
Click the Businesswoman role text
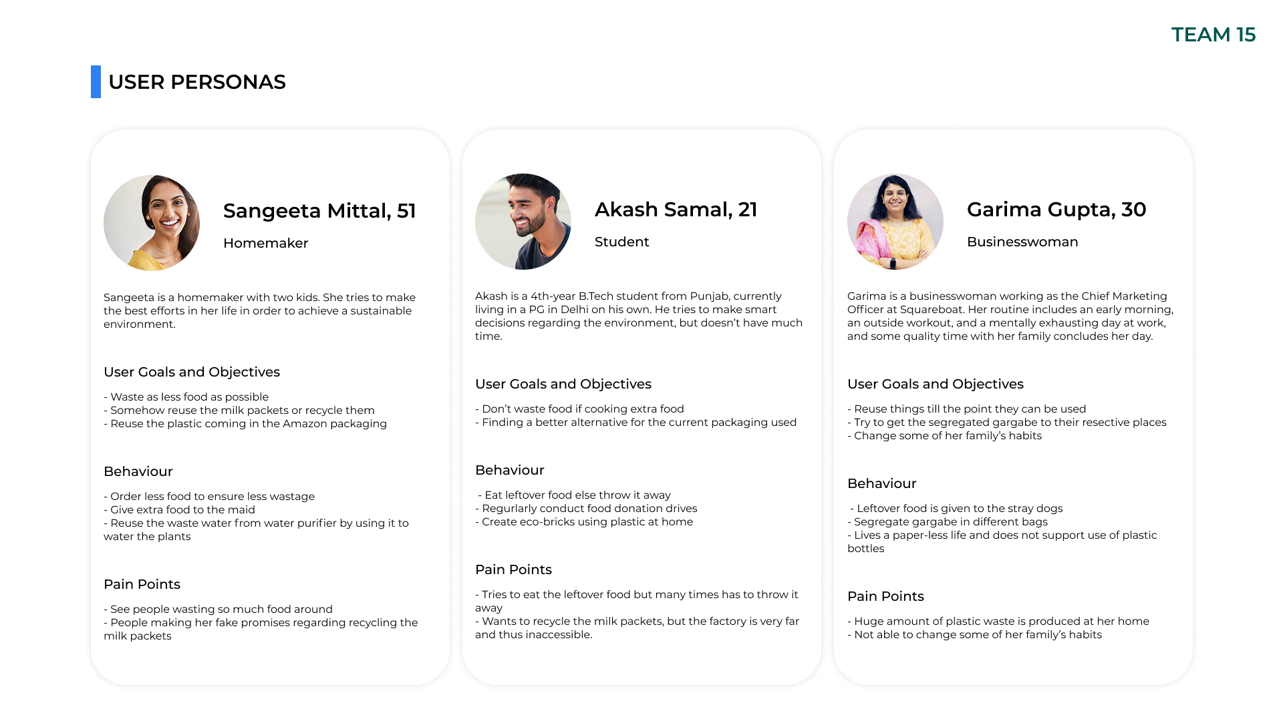[1022, 242]
